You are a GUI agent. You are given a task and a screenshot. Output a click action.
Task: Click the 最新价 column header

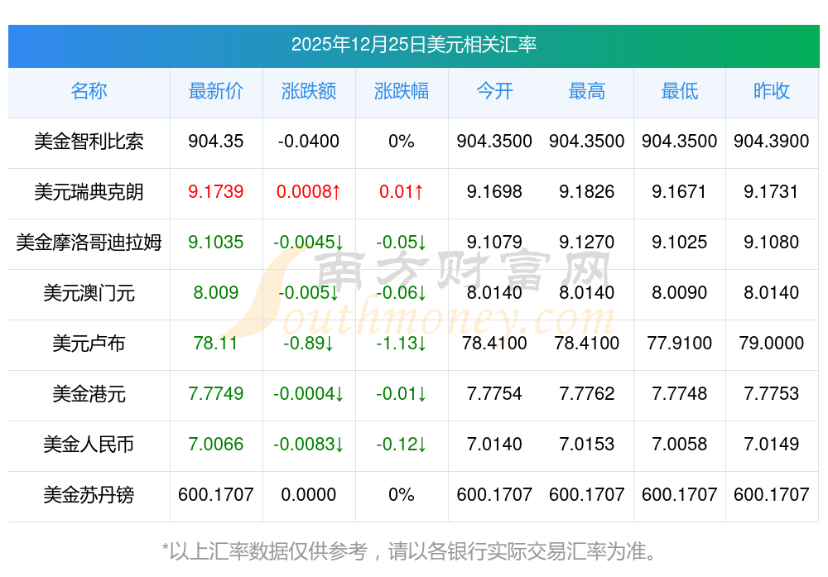pos(216,91)
